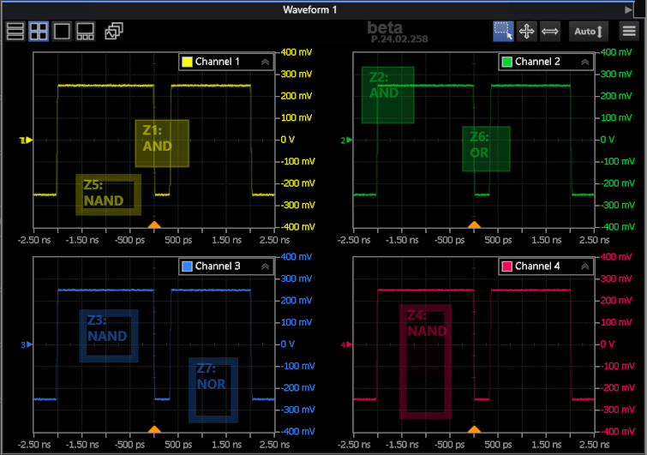Click the Channel 1 orange trigger time marker
This screenshot has width=647, height=455.
[x=154, y=225]
